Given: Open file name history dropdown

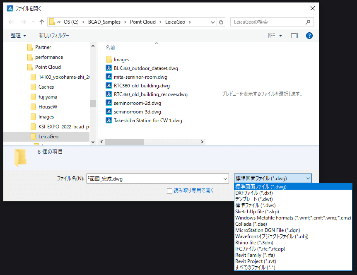Looking at the screenshot, I should click(x=225, y=179).
